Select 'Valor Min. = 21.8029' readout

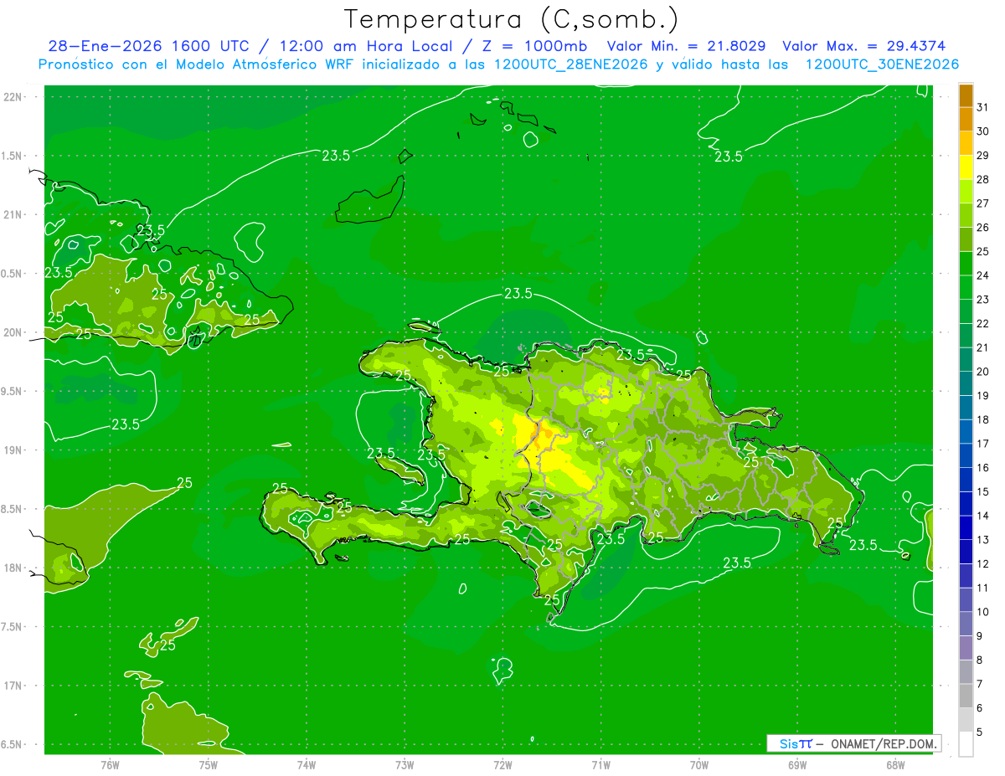tap(688, 46)
